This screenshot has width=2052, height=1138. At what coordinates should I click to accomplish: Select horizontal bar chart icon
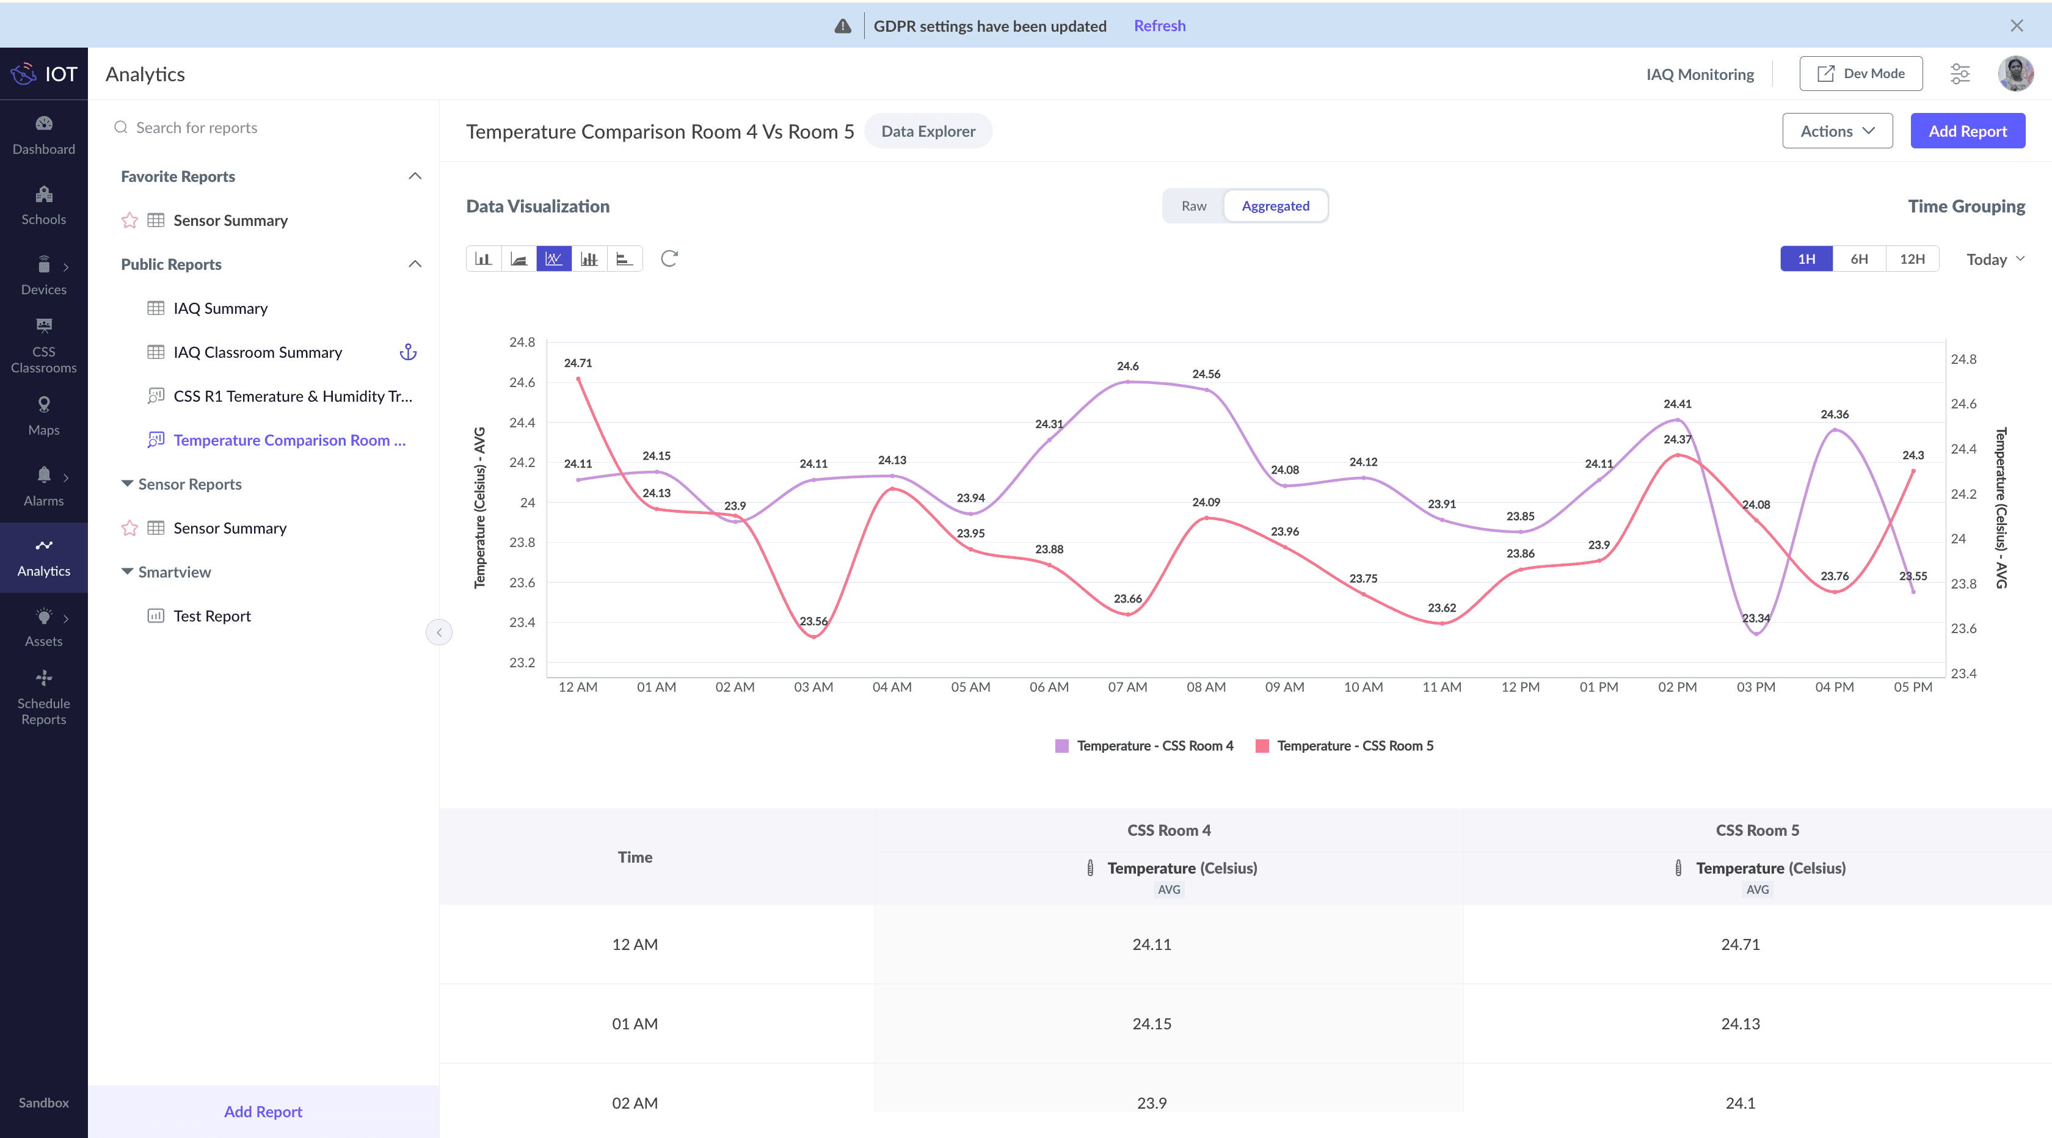click(x=625, y=259)
